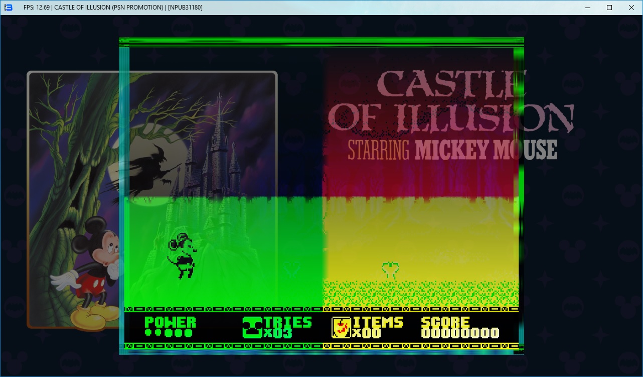Click the window title text in title bar
Screen dimensions: 643x377
(x=113, y=8)
